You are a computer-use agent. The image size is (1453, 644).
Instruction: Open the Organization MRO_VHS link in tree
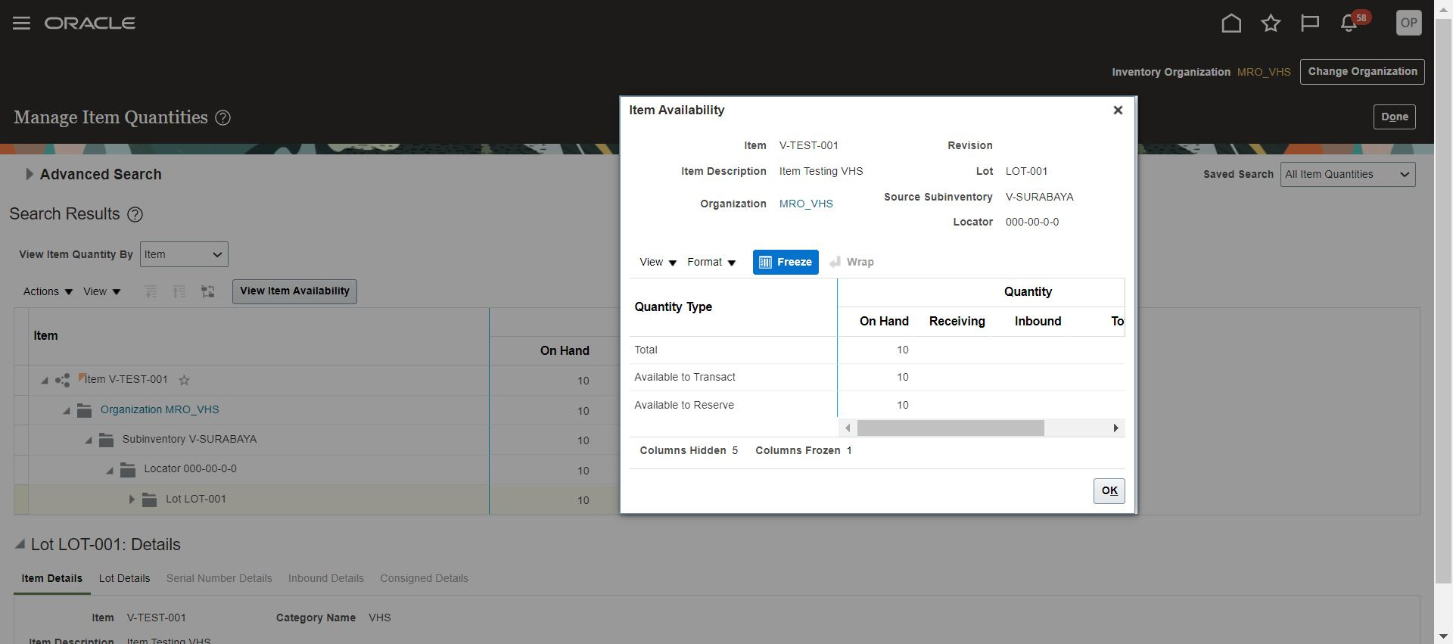(160, 410)
